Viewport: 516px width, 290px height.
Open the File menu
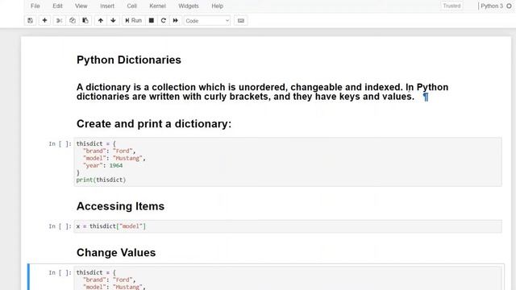35,6
